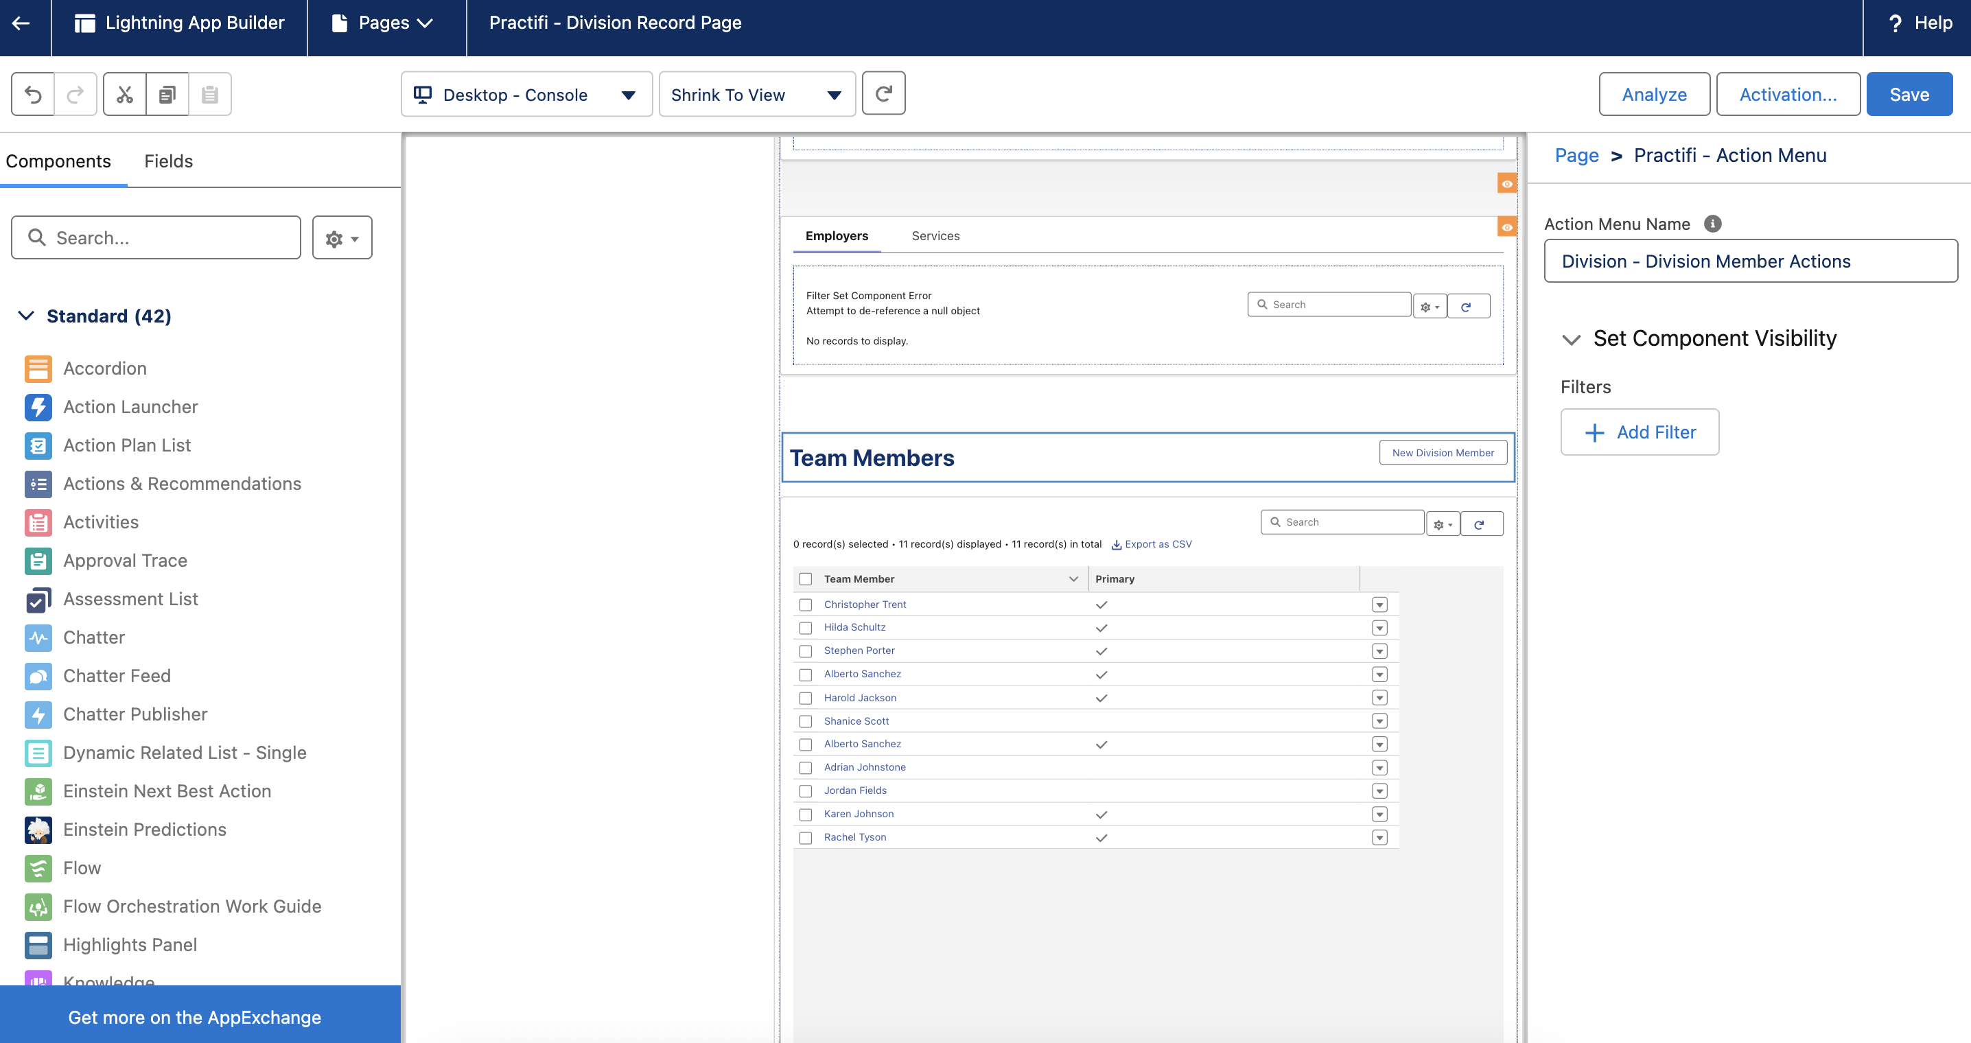Click refresh icon in Team Members list

1480,524
